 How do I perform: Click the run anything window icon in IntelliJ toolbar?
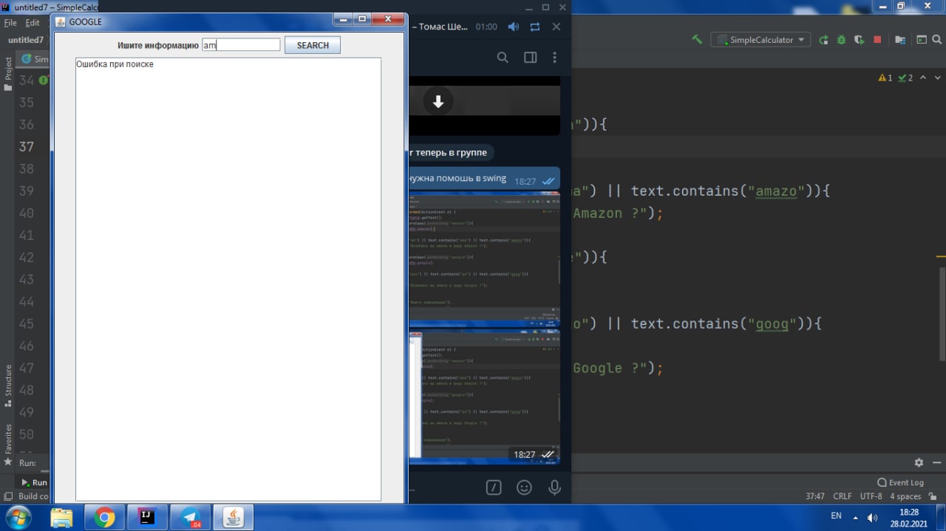tap(922, 40)
